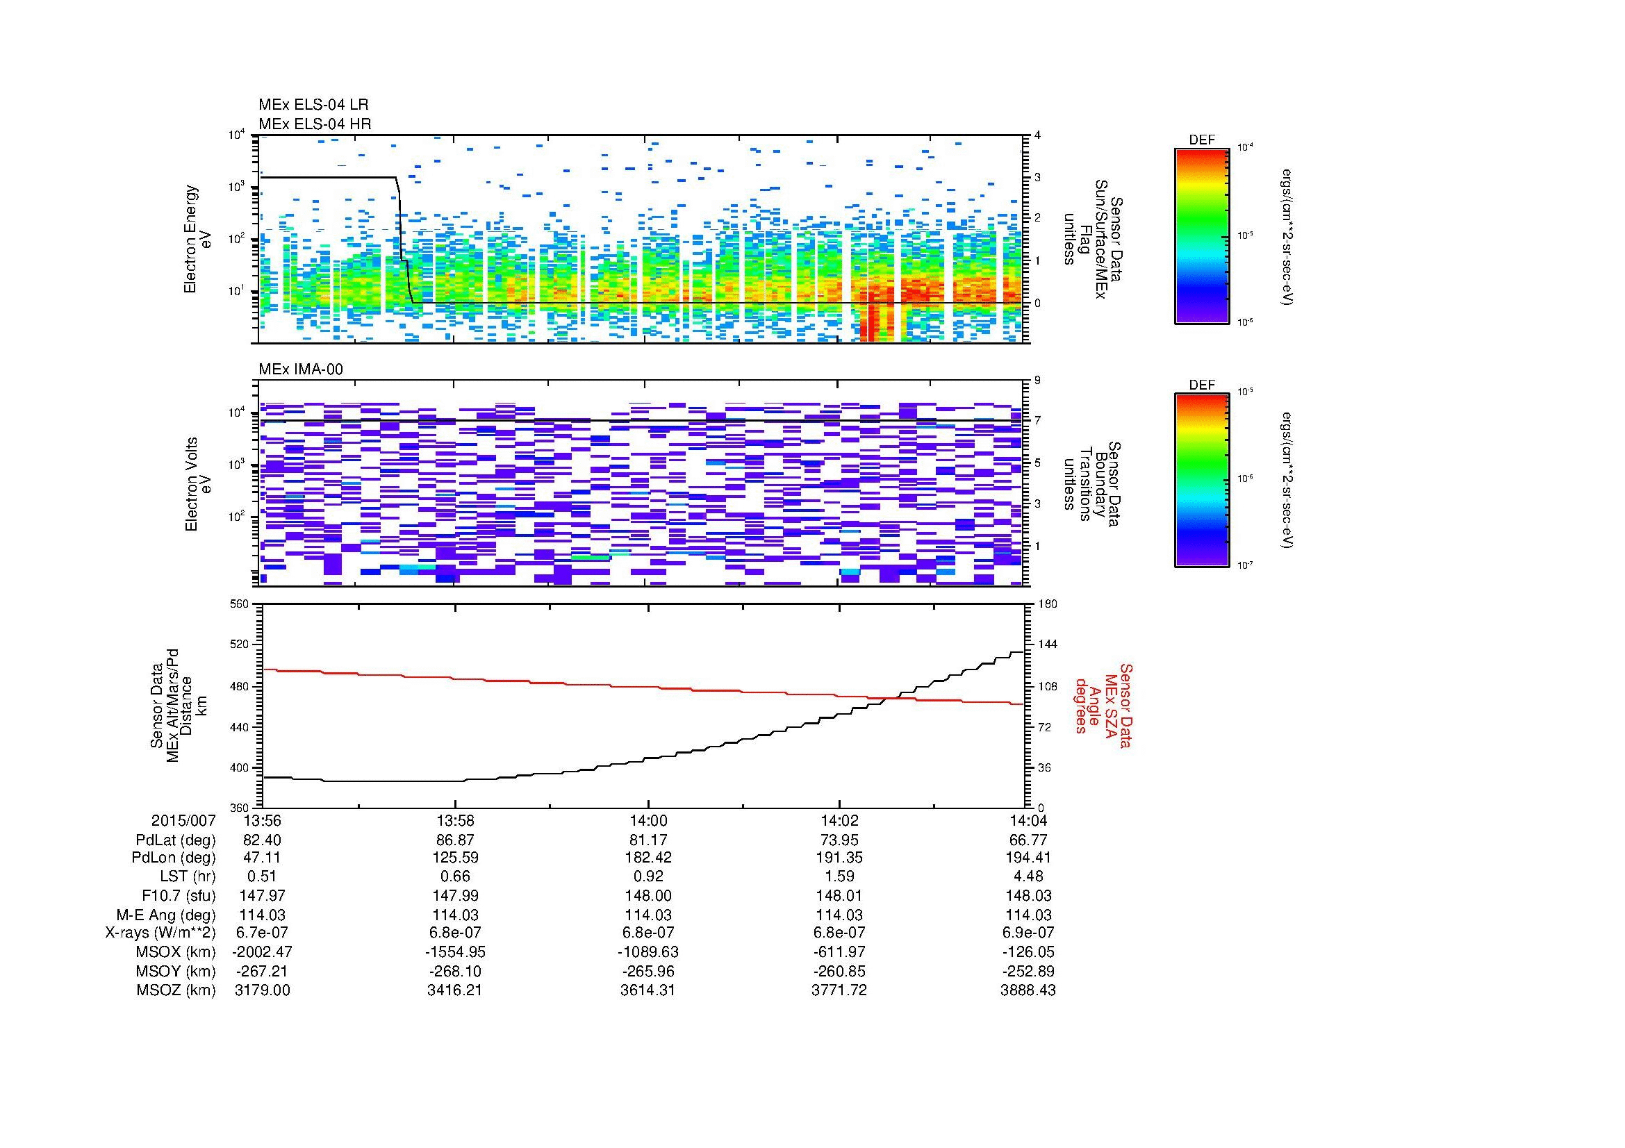Click the 'MSOY (km)' row label
1625x1148 pixels.
176,972
